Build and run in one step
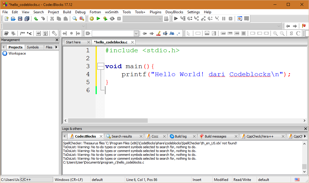This screenshot has width=309, height=183. pyautogui.click(x=105, y=18)
